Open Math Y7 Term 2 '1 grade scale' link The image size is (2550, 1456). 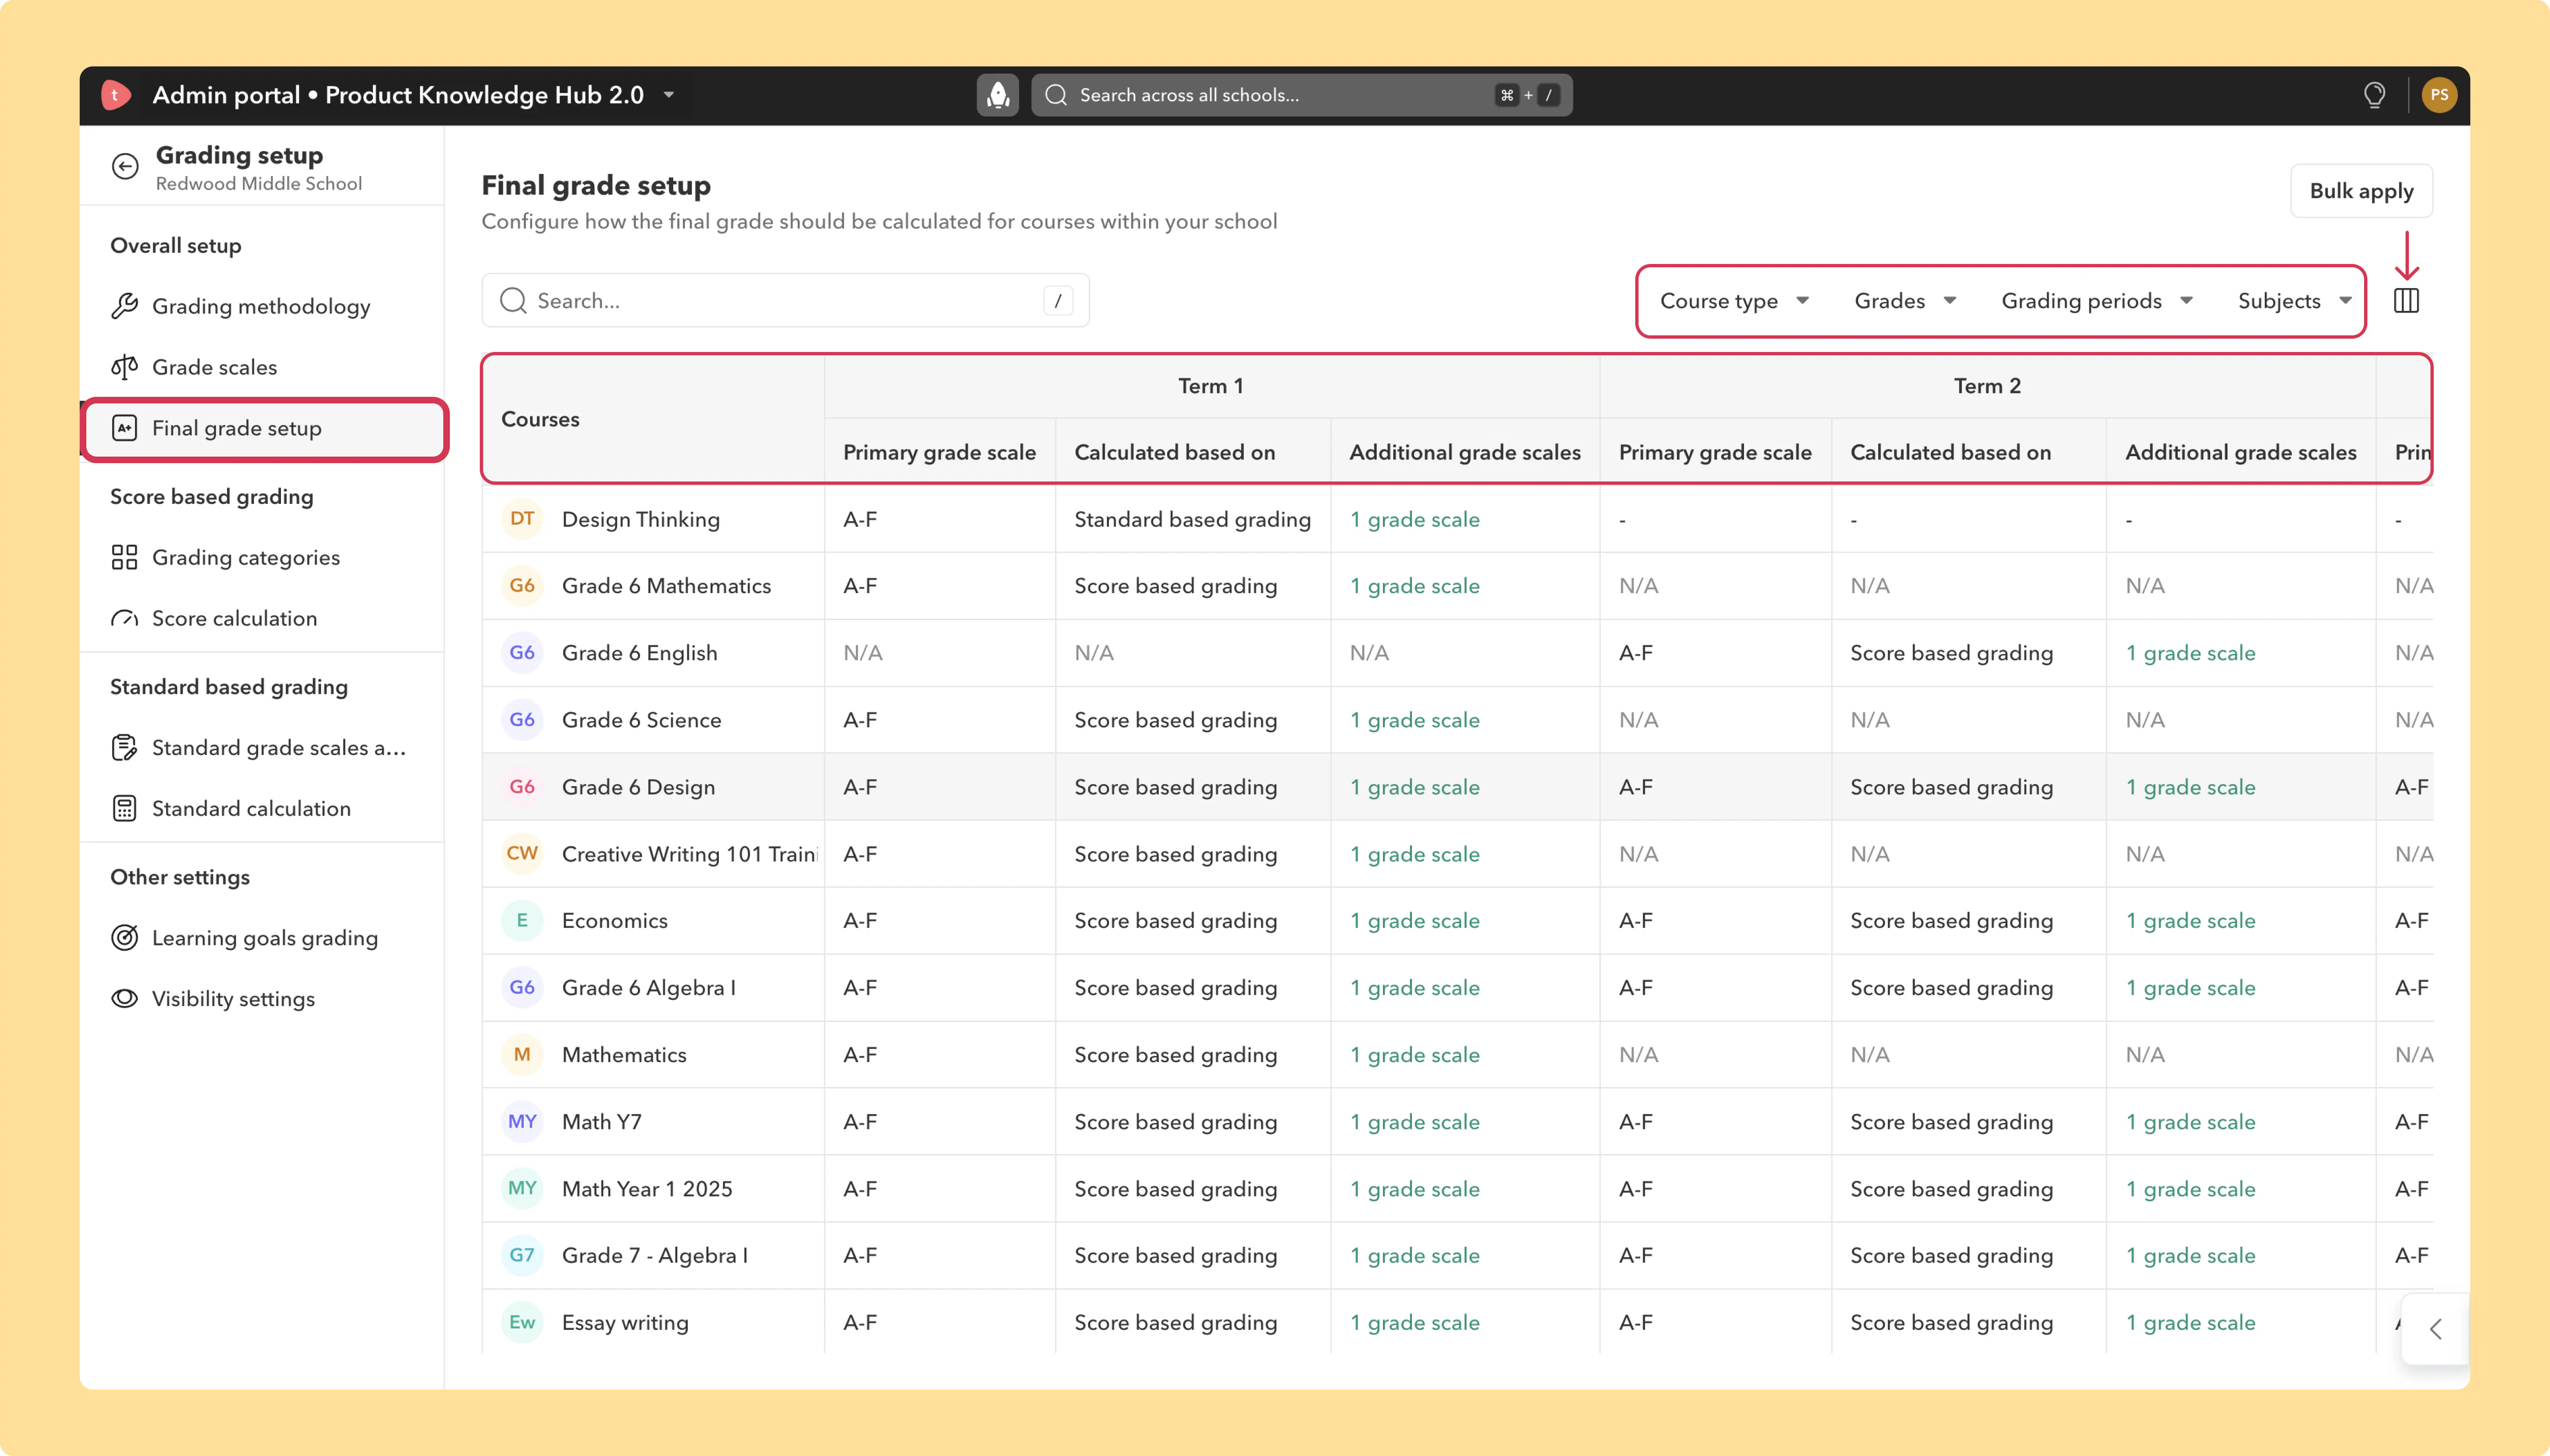tap(2190, 1122)
